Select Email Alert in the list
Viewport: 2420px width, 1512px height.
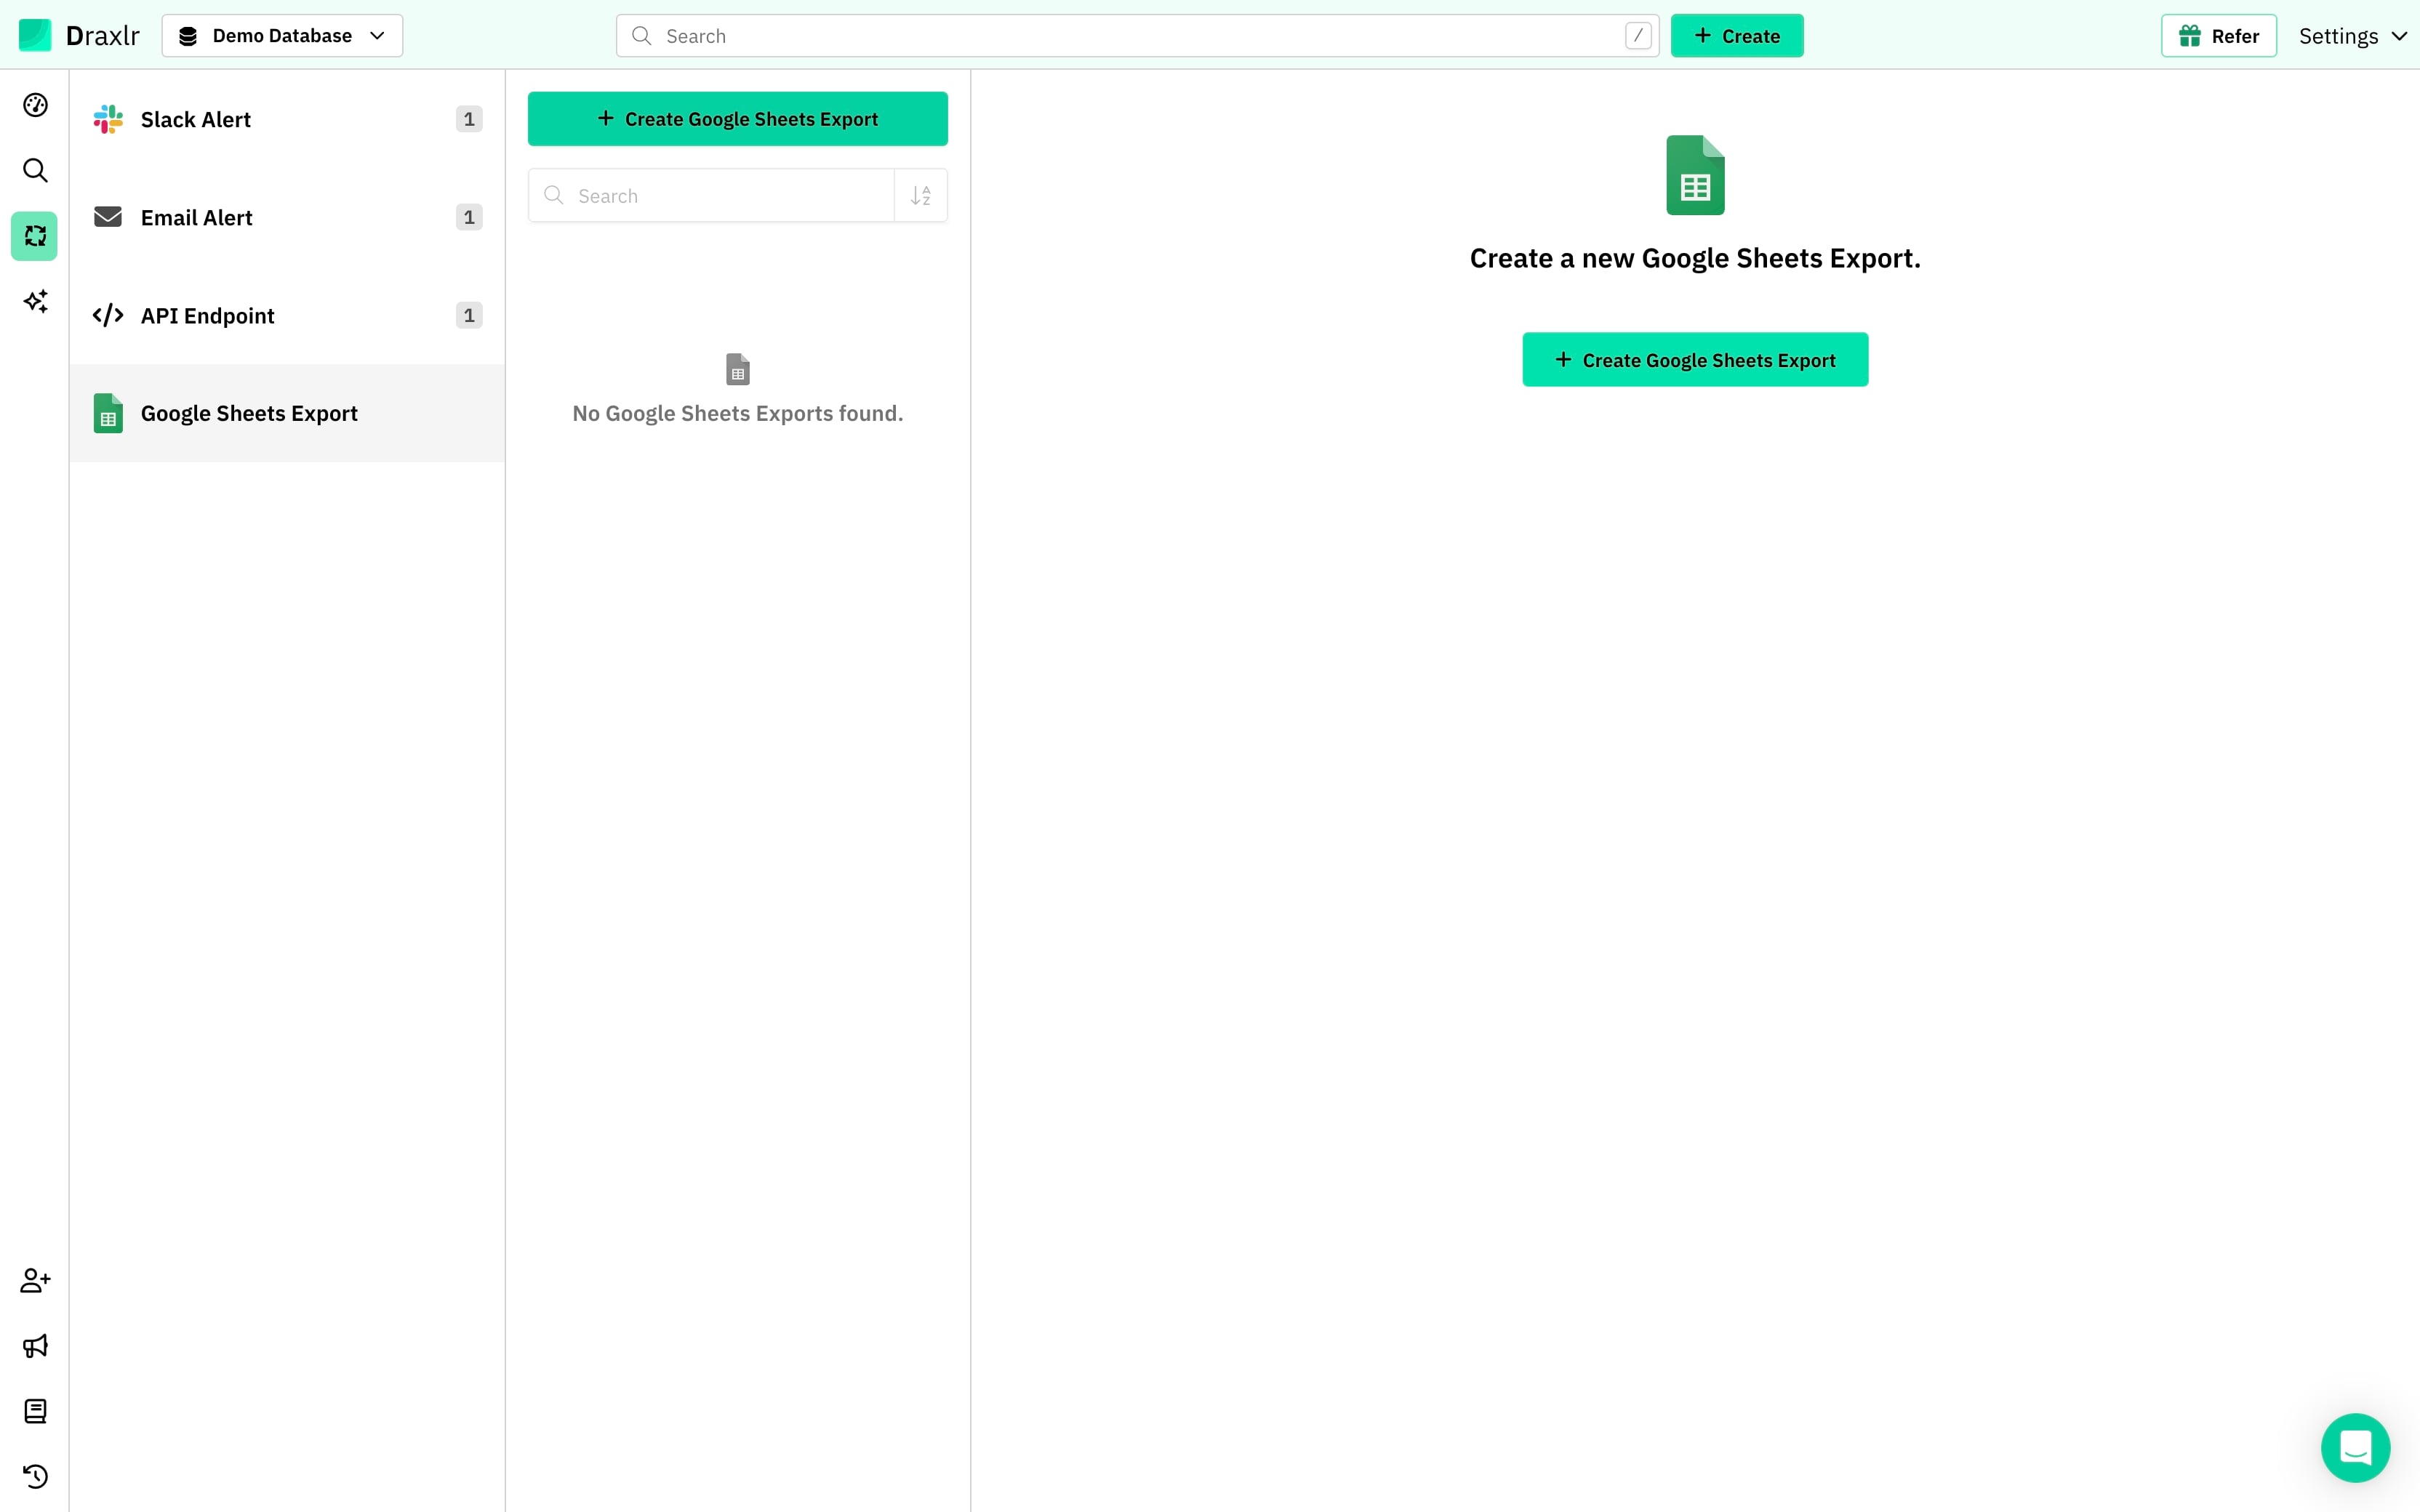287,217
